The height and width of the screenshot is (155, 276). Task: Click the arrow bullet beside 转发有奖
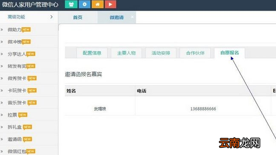(x=2, y=66)
